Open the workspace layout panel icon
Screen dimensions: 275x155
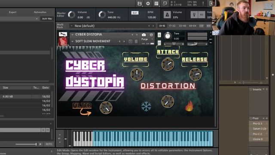(x=156, y=3)
